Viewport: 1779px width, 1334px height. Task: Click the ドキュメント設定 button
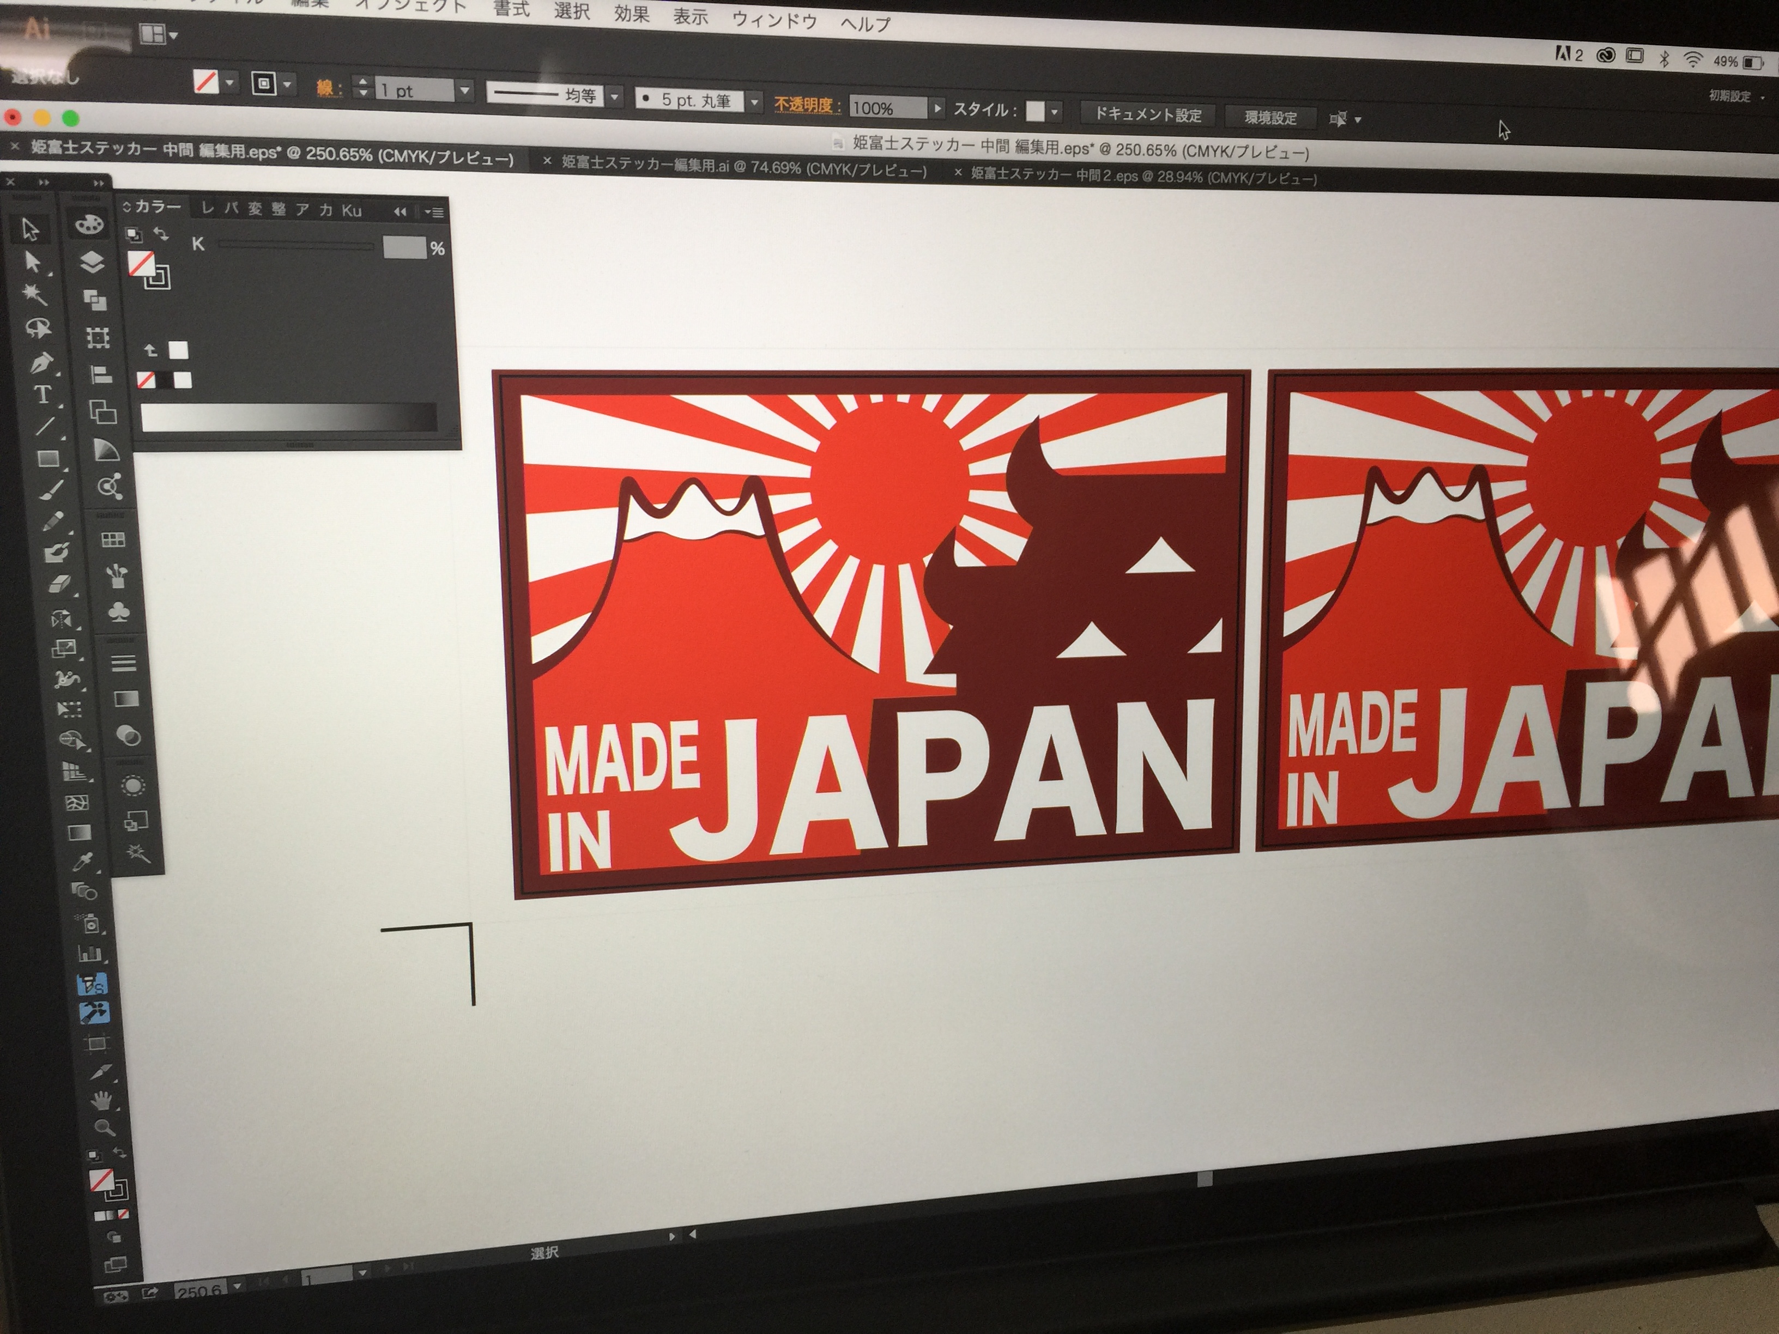pyautogui.click(x=1148, y=115)
